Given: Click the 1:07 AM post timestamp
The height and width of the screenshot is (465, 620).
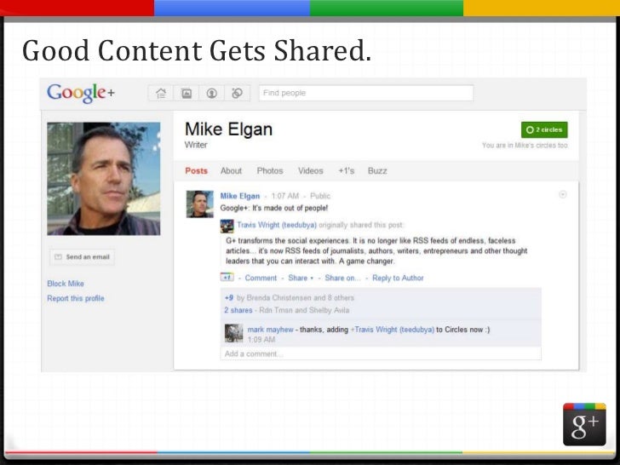Looking at the screenshot, I should click(x=285, y=196).
